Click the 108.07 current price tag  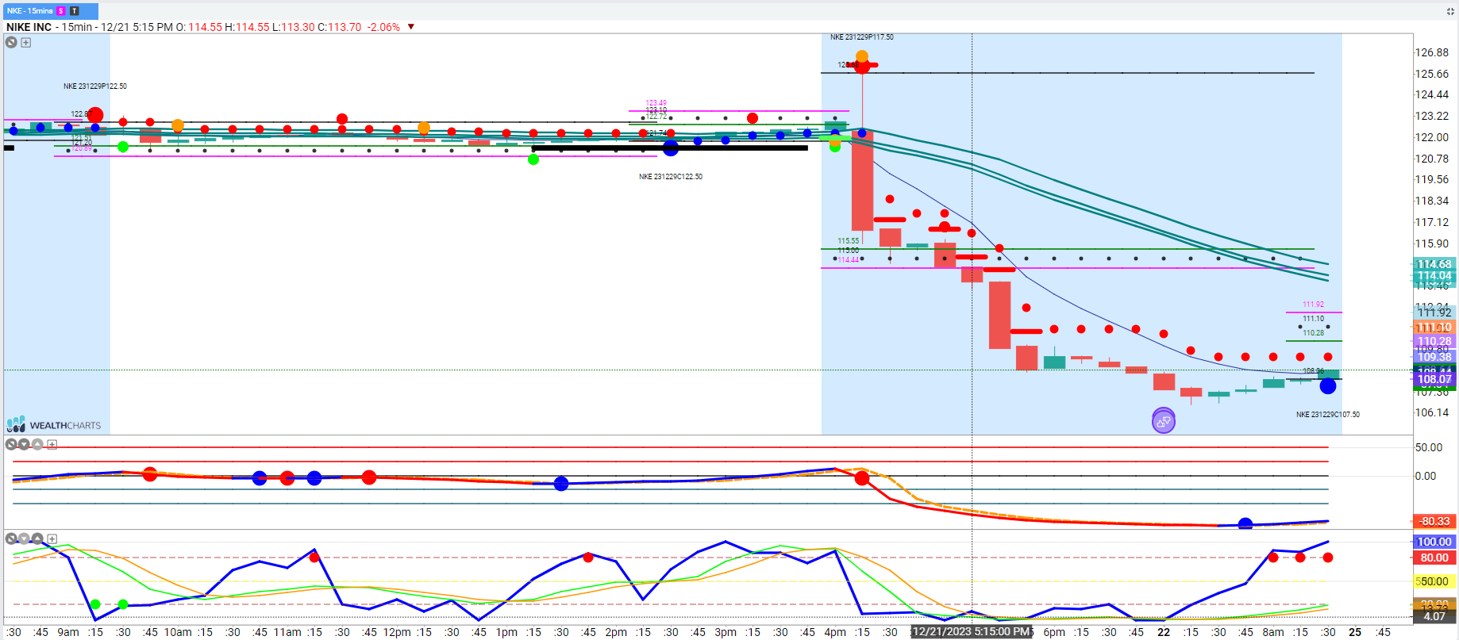(x=1434, y=379)
